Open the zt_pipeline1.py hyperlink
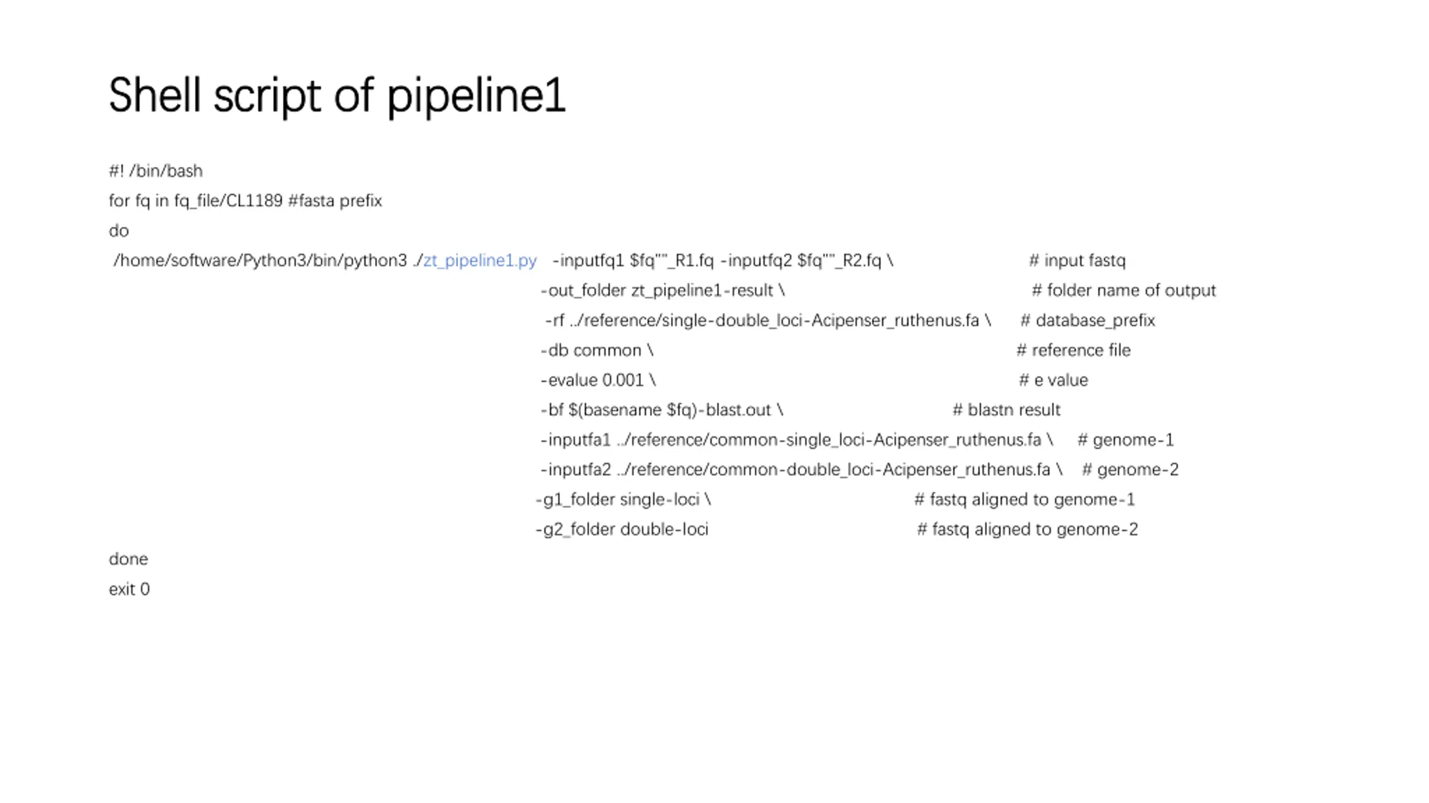This screenshot has width=1429, height=803. [480, 261]
